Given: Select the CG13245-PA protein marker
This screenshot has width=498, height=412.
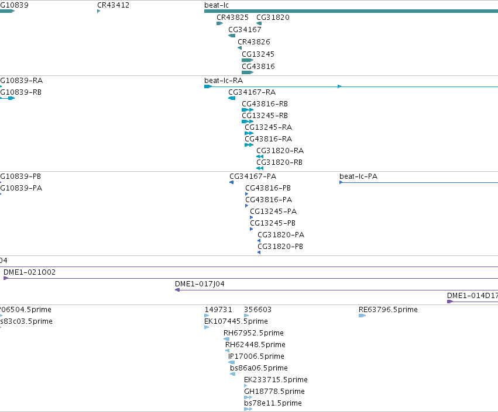Looking at the screenshot, I should pyautogui.click(x=252, y=217).
